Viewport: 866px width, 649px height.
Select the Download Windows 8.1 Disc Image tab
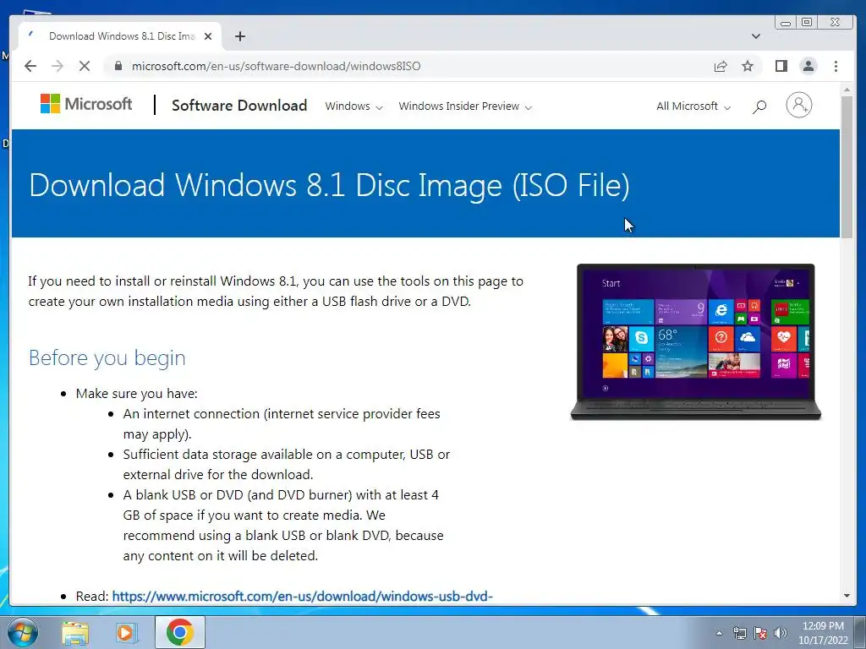[x=120, y=36]
